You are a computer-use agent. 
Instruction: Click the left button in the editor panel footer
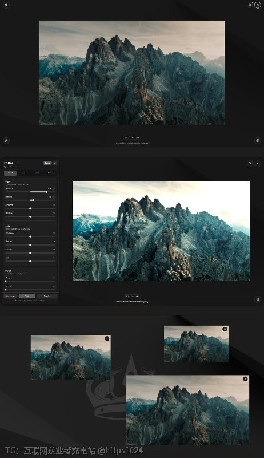(x=10, y=296)
